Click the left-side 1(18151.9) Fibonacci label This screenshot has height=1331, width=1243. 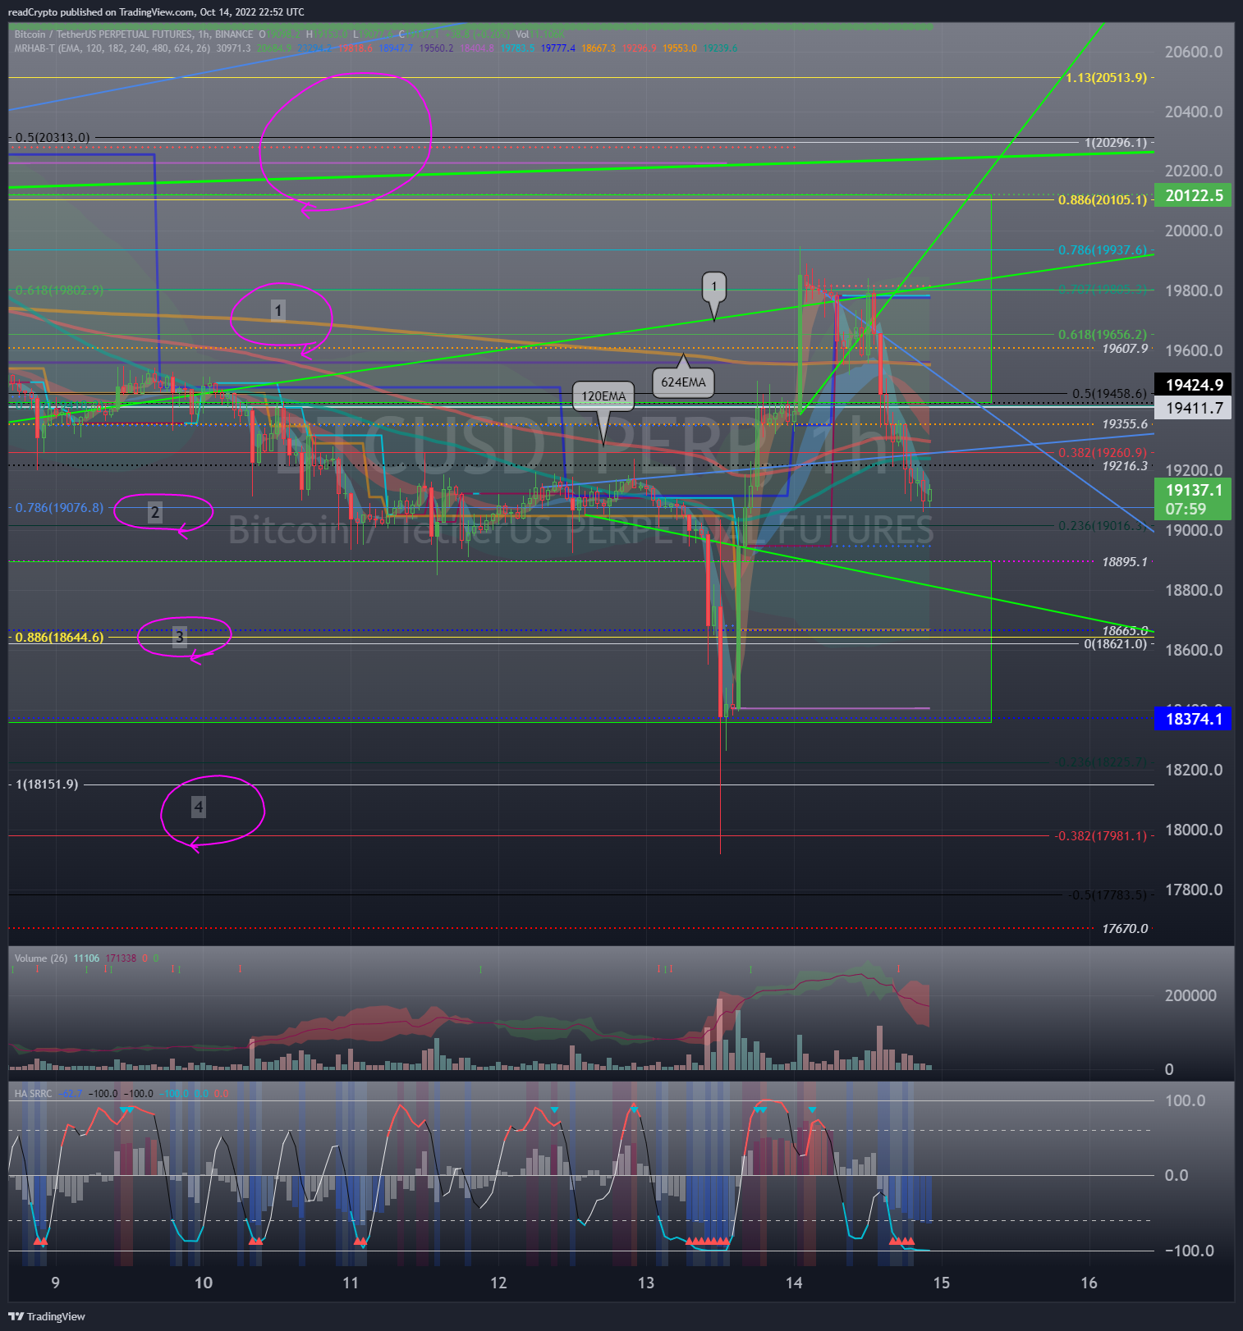click(47, 784)
